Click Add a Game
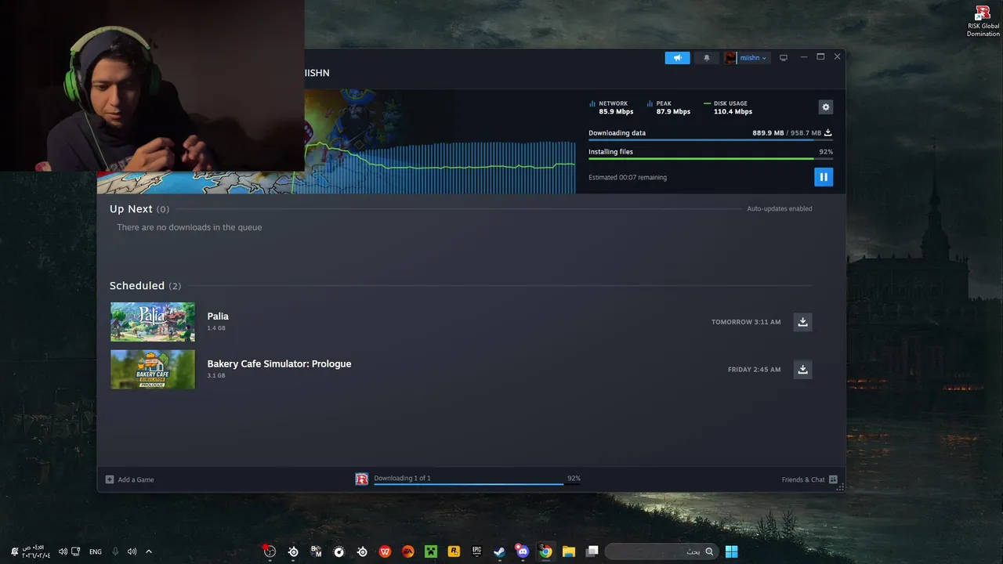 [130, 479]
